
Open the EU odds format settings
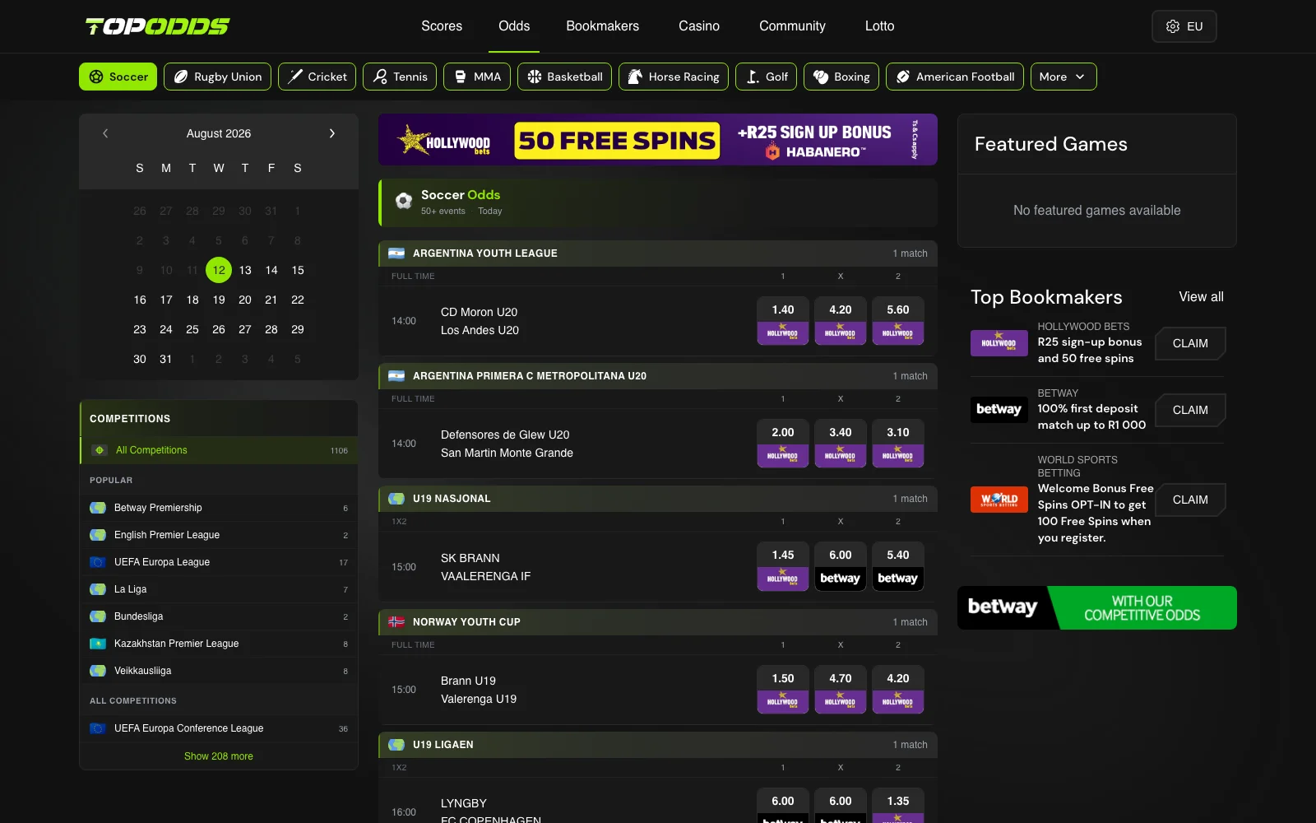[x=1184, y=26]
